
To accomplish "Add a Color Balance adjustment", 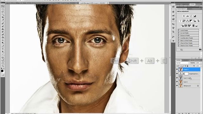I will point(187,21).
